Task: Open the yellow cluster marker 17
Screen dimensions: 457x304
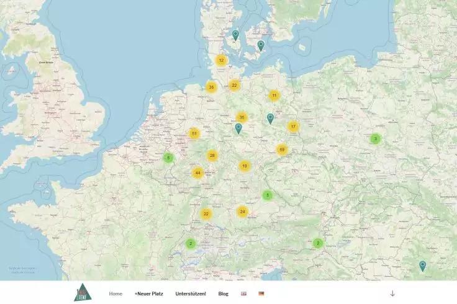Action: coord(293,127)
